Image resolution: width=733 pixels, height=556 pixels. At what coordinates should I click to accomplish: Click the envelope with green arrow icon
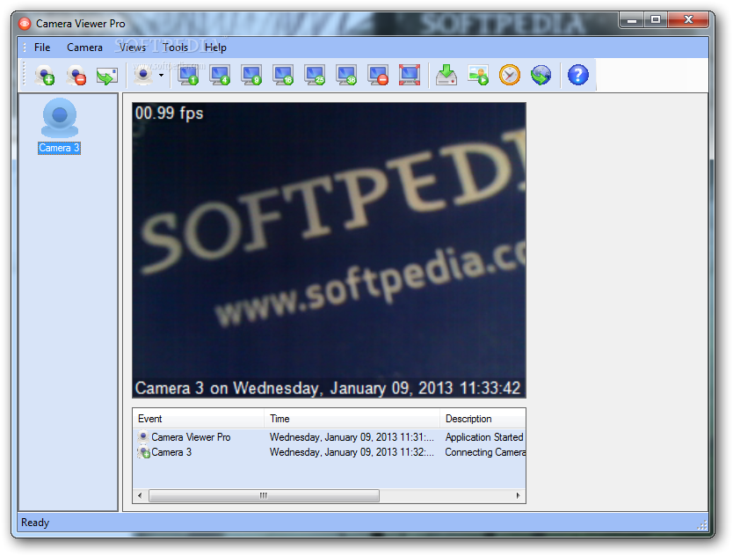point(107,76)
